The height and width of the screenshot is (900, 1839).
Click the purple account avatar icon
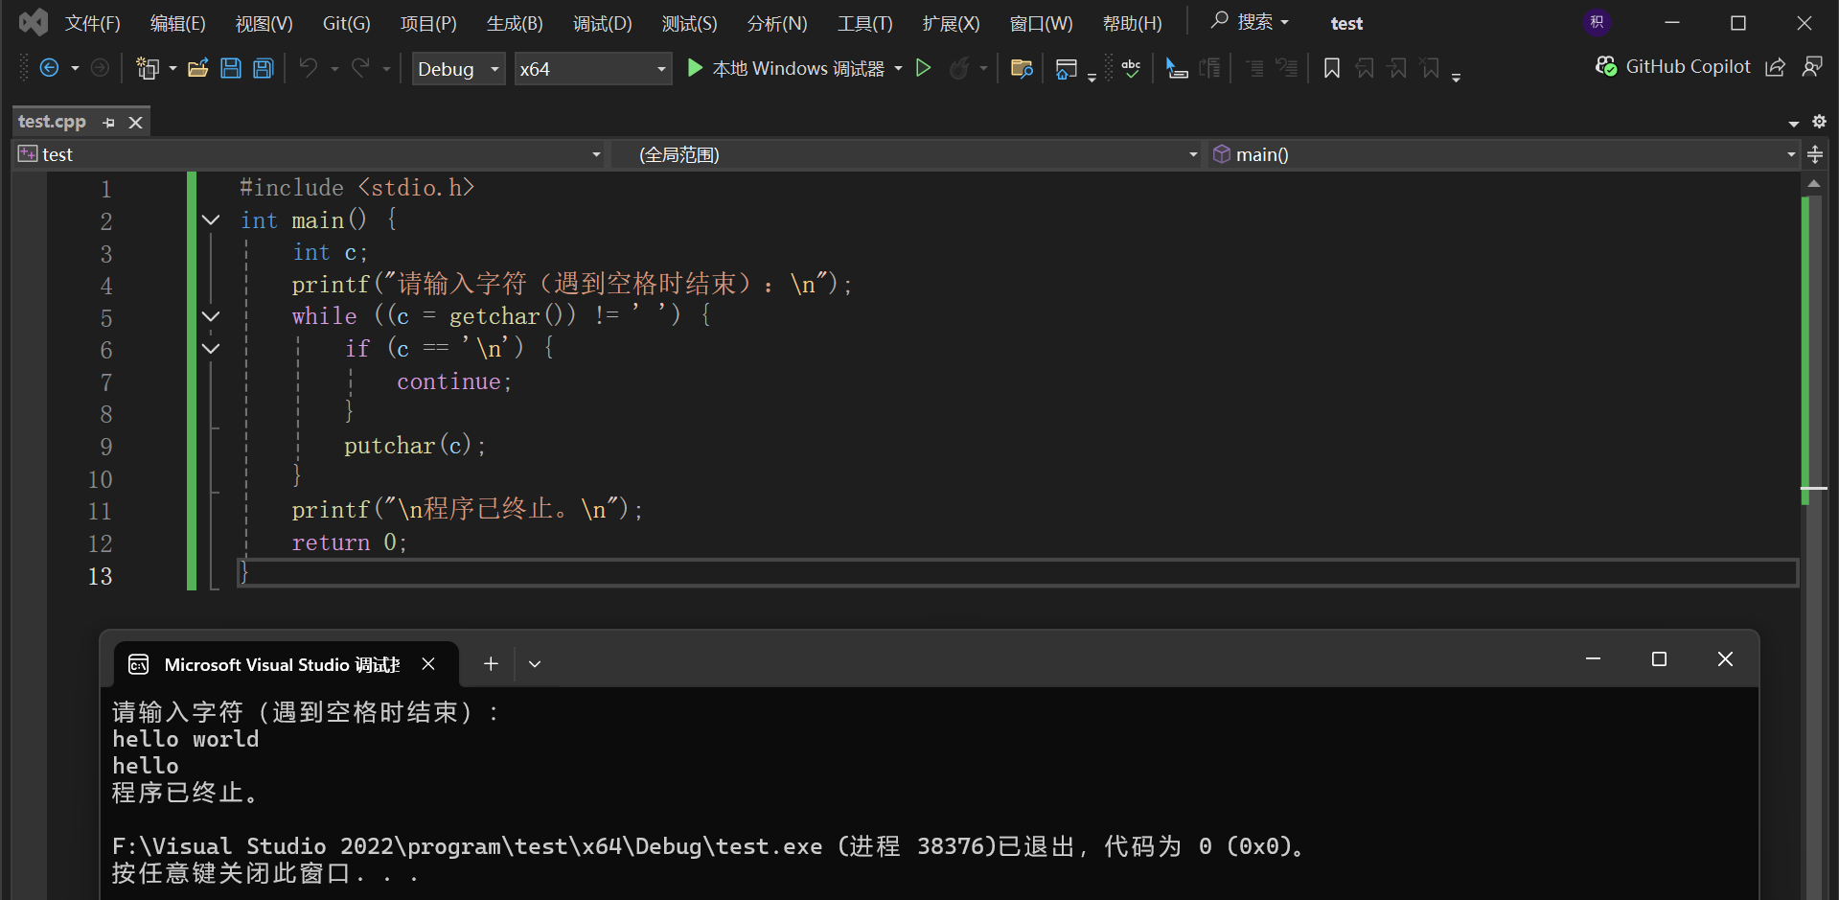tap(1597, 22)
